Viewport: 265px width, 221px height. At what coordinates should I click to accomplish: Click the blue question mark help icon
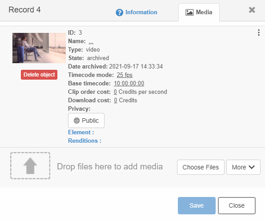(x=119, y=12)
